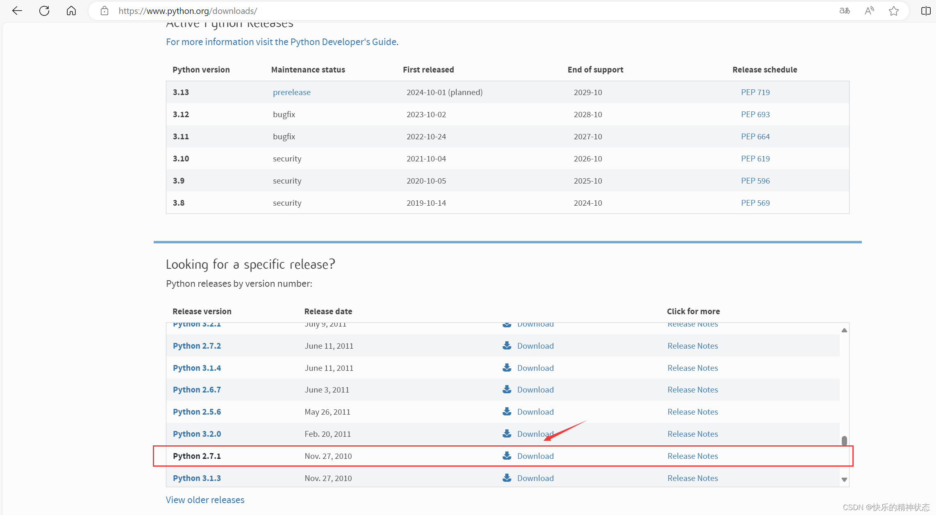Viewport: 936px width, 515px height.
Task: Open the Python 2.6.7 release page
Action: coord(197,390)
